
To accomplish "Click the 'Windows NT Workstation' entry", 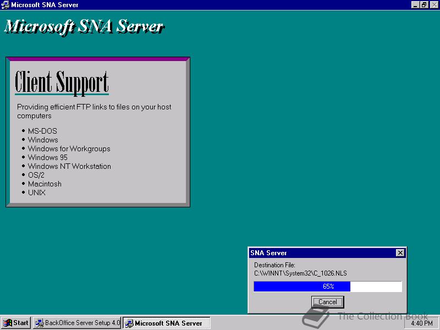I will (69, 167).
